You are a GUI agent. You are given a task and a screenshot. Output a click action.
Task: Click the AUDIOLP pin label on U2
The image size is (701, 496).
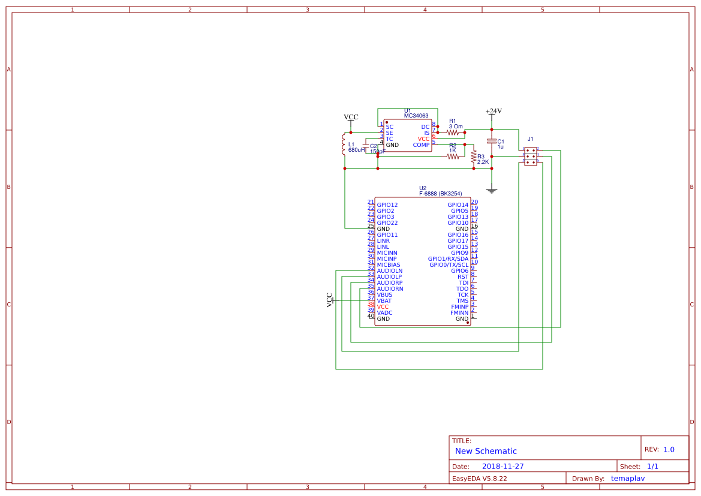coord(389,277)
